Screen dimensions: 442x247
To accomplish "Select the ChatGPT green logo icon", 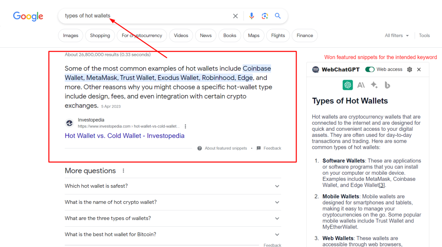I will 347,85.
